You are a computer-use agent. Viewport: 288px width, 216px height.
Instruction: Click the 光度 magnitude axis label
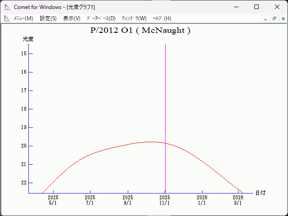pyautogui.click(x=28, y=39)
